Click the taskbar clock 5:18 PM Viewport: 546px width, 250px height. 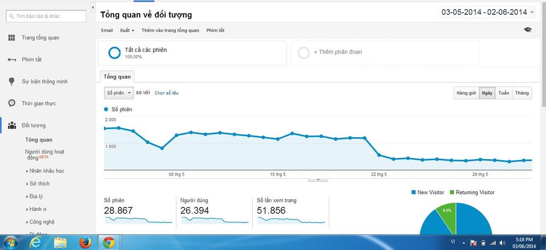(524, 243)
